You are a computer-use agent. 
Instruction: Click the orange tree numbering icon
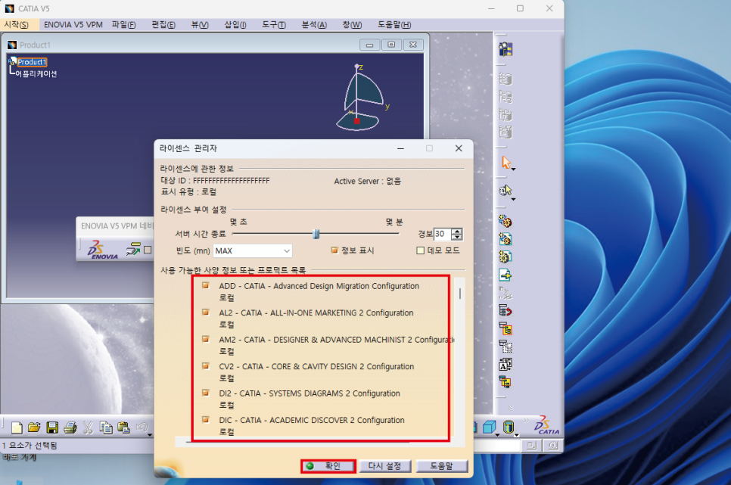tap(505, 329)
